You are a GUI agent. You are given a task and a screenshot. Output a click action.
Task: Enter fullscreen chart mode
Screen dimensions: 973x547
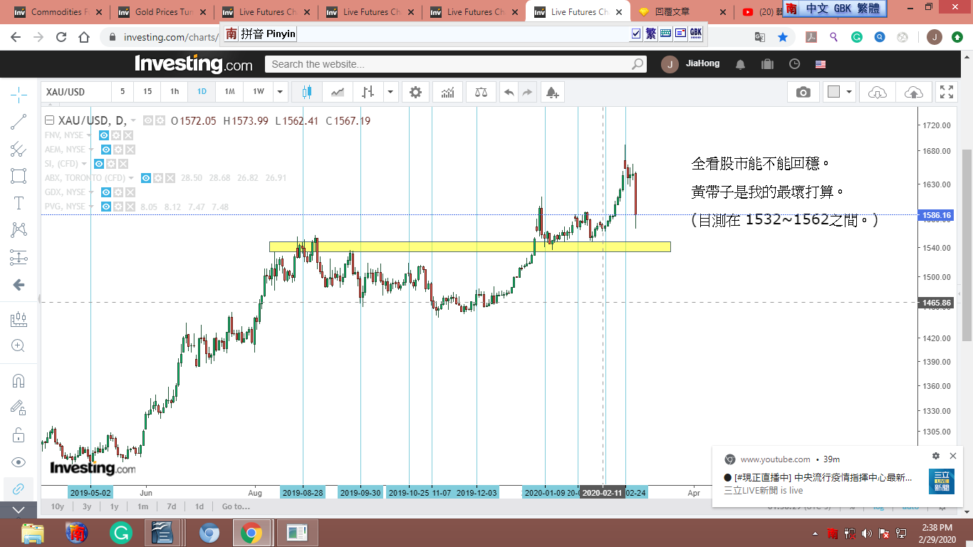pyautogui.click(x=946, y=92)
